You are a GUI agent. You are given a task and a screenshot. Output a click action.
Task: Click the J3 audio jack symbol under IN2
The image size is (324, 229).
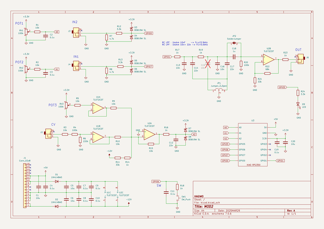[x=76, y=32]
